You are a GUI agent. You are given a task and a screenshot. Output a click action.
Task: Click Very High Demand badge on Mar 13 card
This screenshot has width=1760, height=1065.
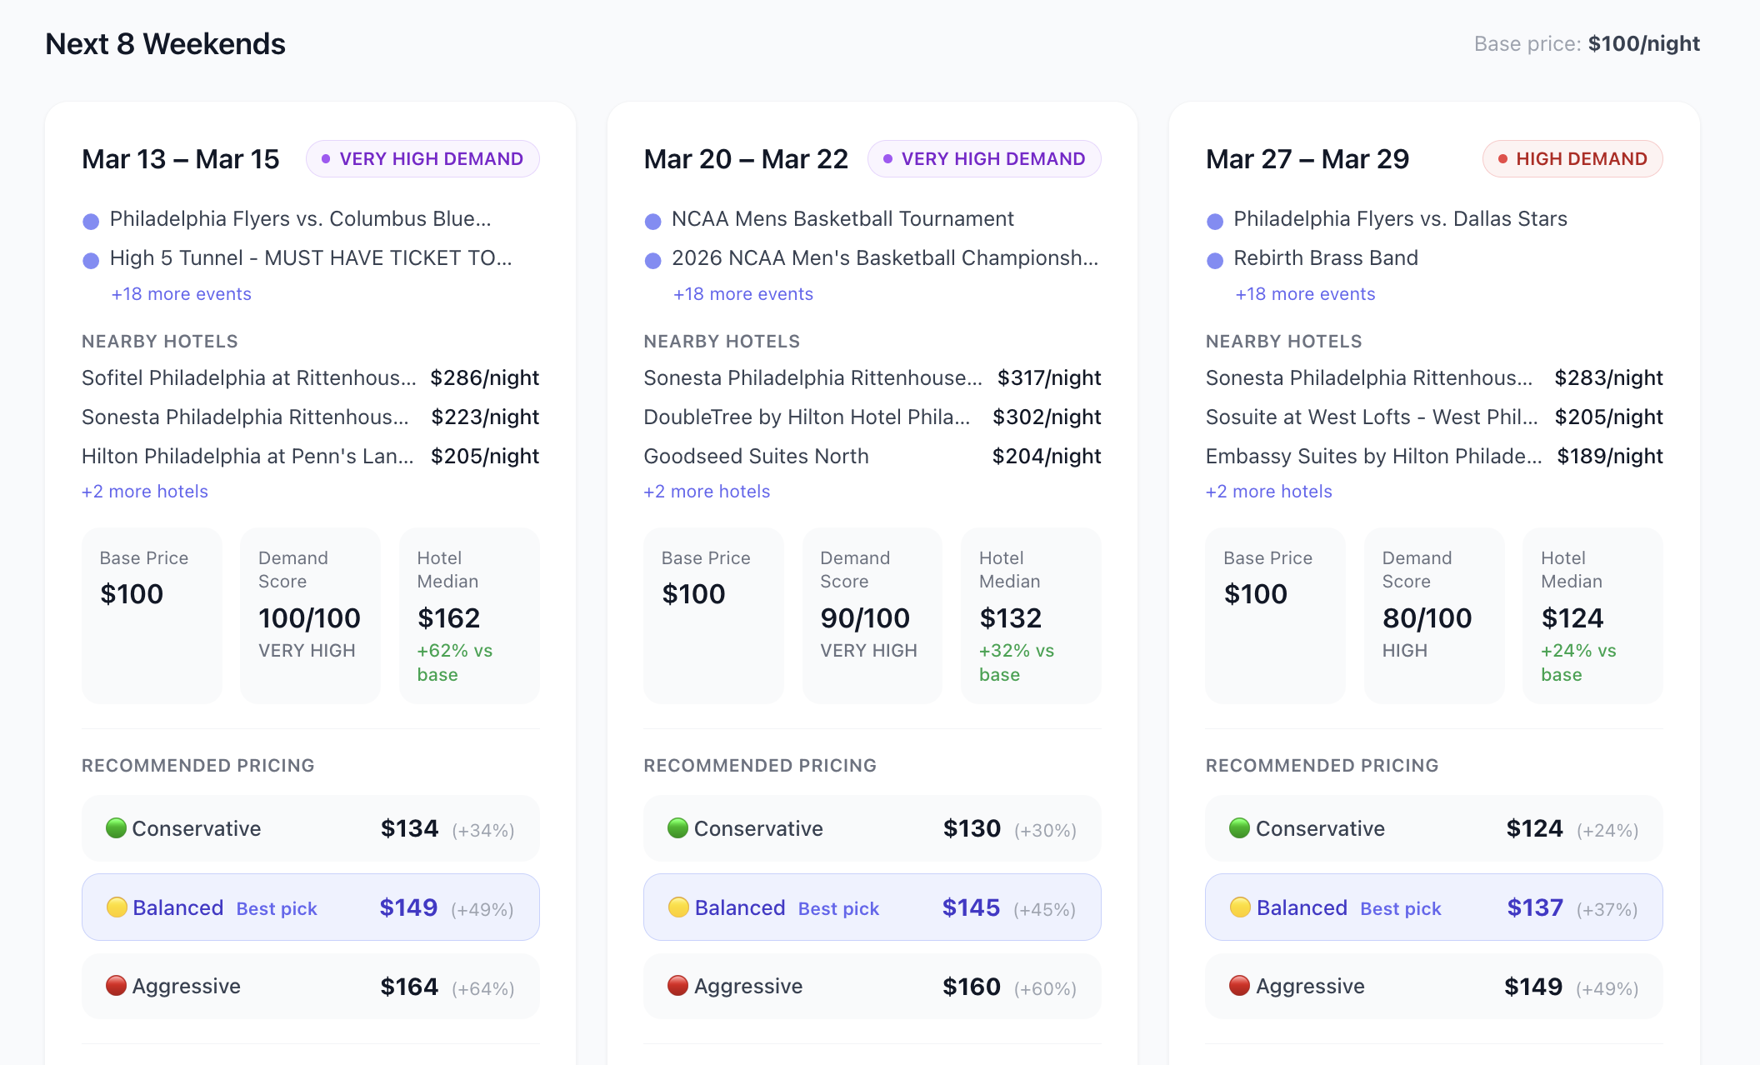[x=422, y=159]
